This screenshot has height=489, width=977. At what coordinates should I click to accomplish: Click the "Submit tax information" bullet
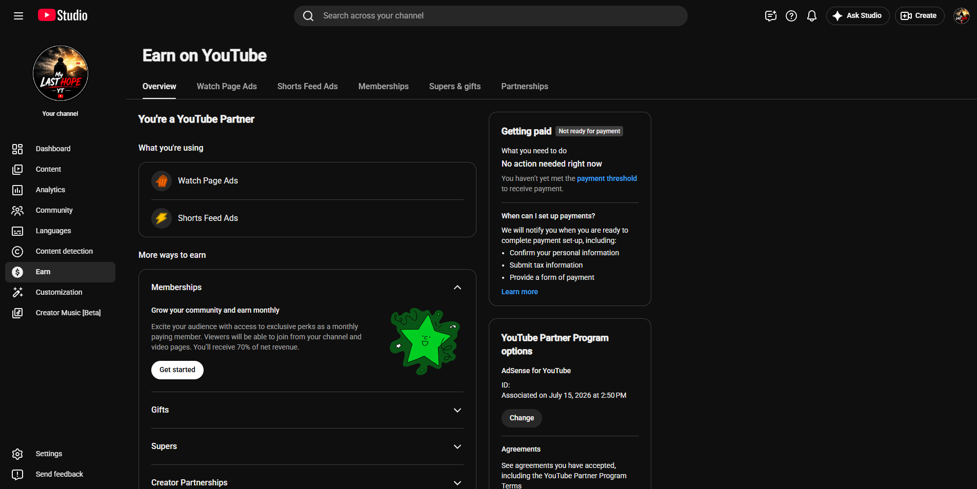click(x=546, y=265)
